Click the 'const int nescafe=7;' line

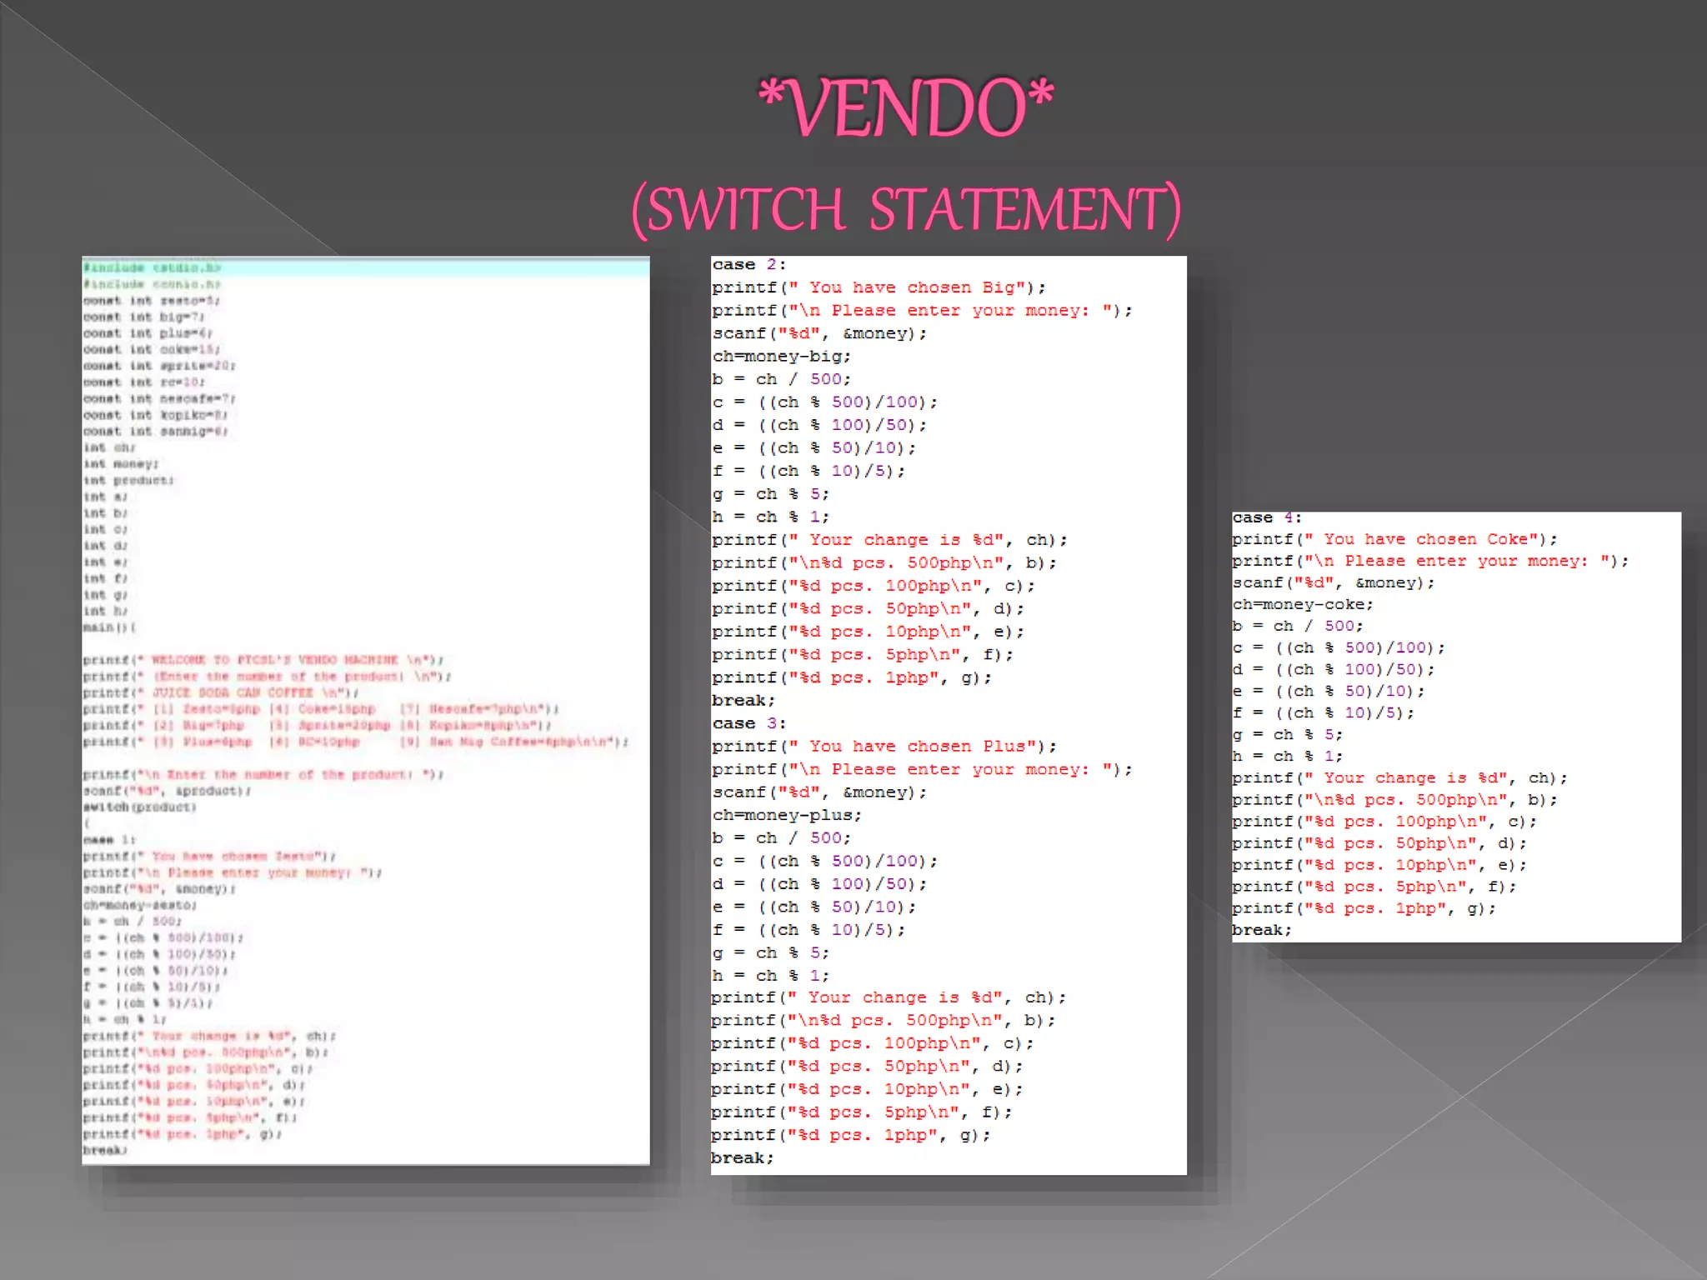point(159,398)
